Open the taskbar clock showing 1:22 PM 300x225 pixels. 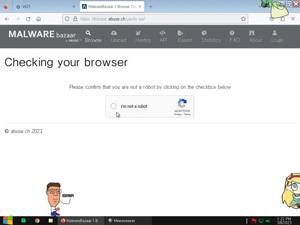pyautogui.click(x=284, y=221)
